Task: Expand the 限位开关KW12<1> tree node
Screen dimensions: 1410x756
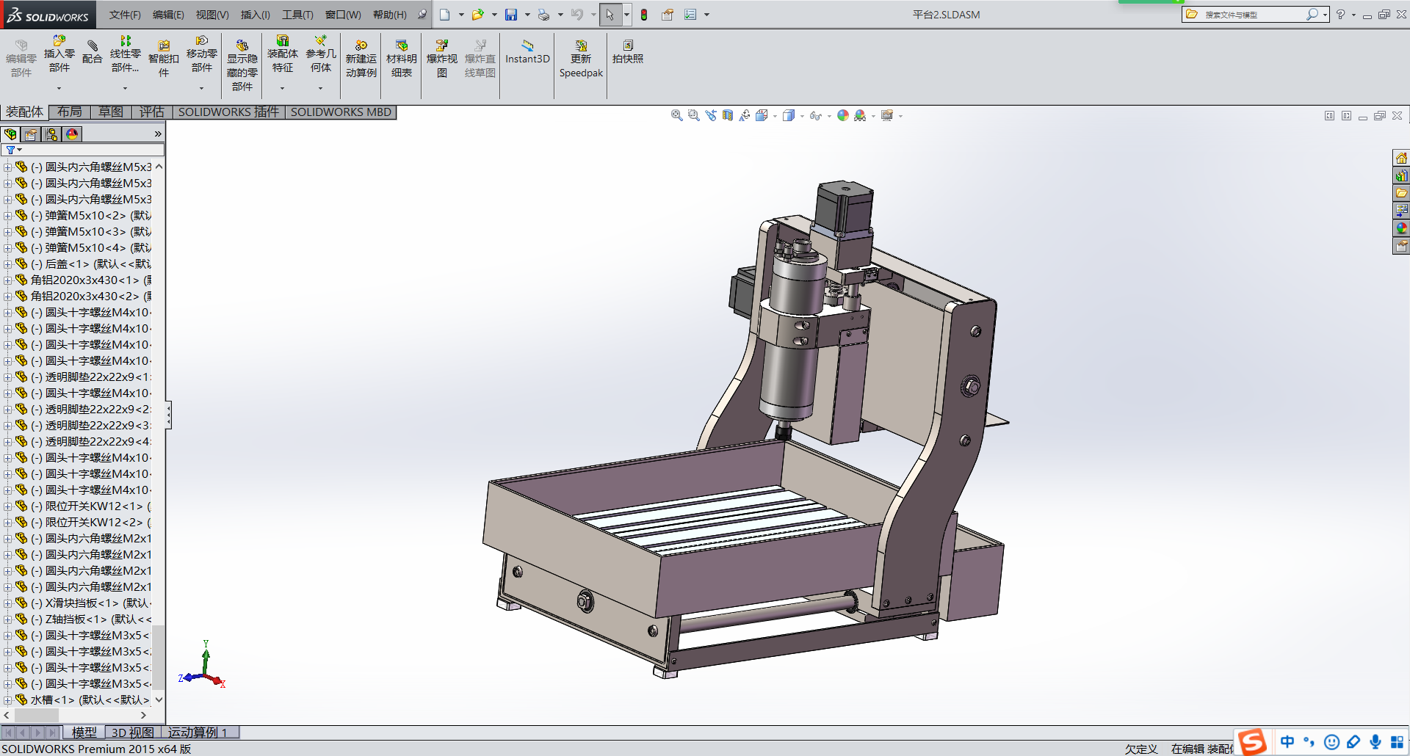Action: (7, 506)
